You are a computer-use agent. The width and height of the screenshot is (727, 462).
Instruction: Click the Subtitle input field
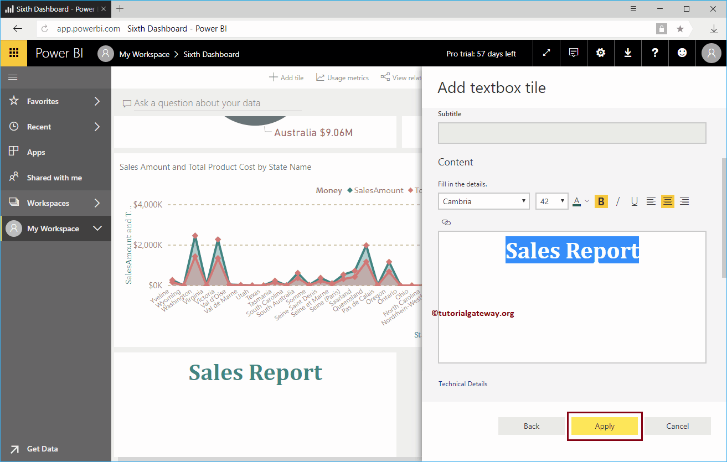coord(572,133)
